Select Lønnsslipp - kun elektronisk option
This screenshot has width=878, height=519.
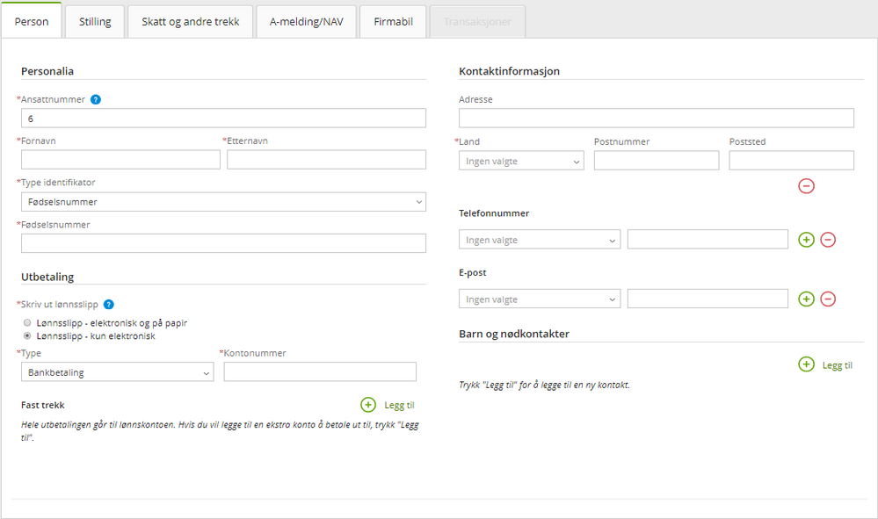tap(27, 336)
